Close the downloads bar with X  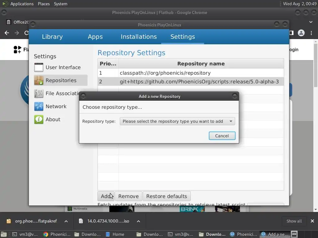(312, 221)
